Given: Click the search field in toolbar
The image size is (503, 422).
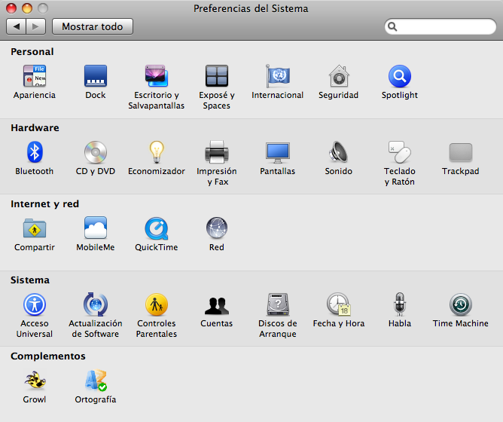Looking at the screenshot, I should tap(444, 27).
